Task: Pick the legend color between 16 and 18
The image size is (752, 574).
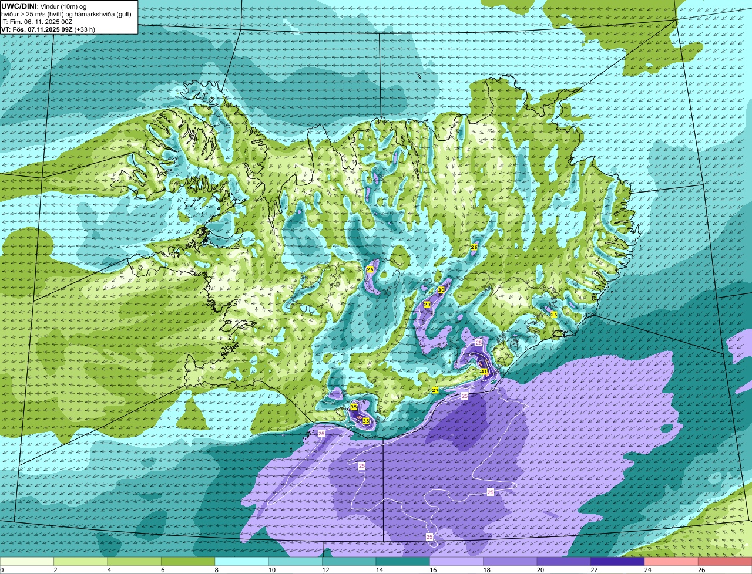Action: [456, 561]
